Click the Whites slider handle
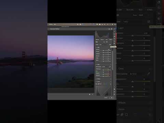The image size is (164, 123). click(x=103, y=59)
